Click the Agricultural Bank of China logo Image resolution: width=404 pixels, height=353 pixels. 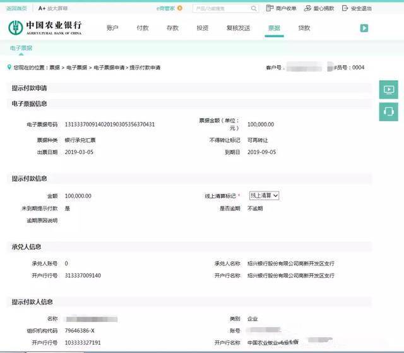click(45, 28)
